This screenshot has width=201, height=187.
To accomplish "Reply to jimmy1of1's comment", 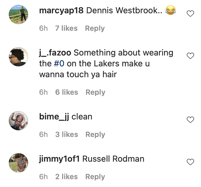I will coord(95,177).
